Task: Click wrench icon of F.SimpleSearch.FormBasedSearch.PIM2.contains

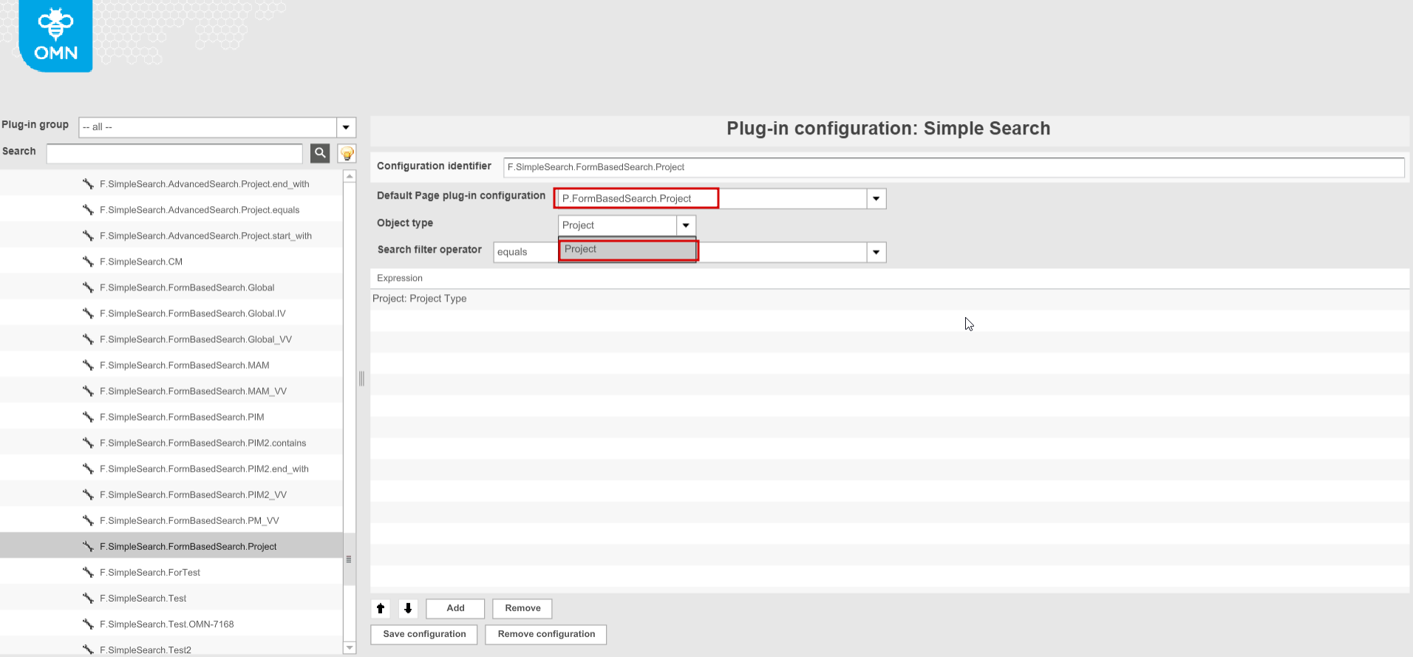Action: (x=88, y=443)
